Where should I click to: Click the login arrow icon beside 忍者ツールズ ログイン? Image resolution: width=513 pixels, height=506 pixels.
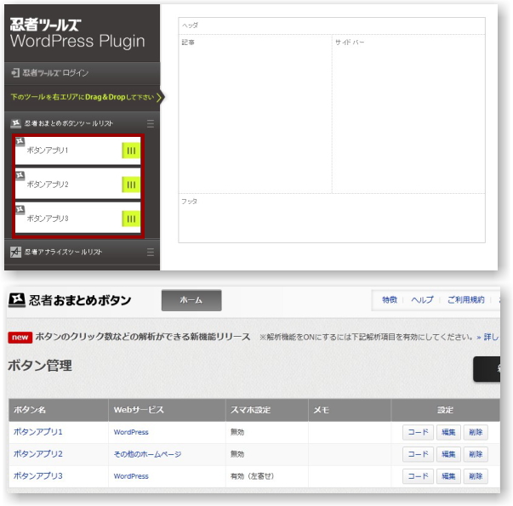coord(15,73)
